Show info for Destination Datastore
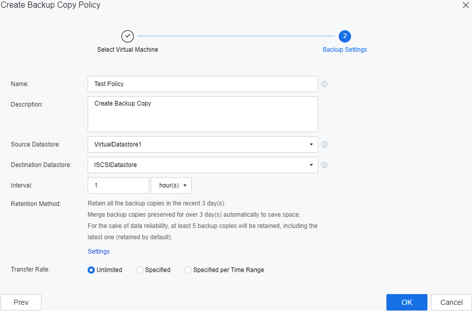The width and height of the screenshot is (472, 311). pyautogui.click(x=324, y=165)
